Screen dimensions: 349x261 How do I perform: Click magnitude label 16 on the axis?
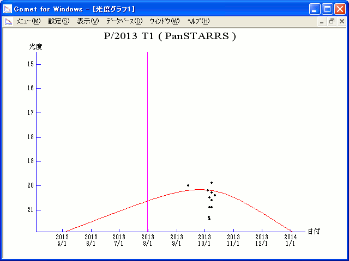31,88
